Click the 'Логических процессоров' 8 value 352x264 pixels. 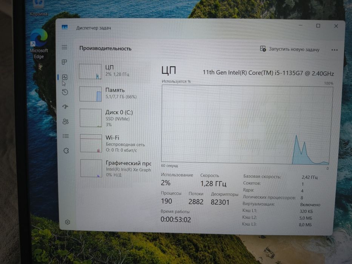[302, 198]
